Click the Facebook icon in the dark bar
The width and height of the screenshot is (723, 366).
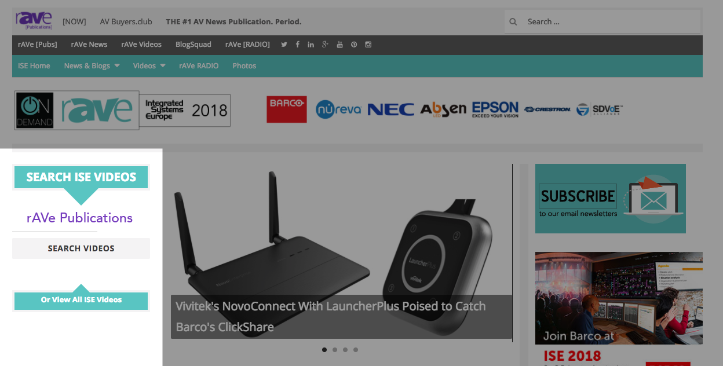click(297, 45)
